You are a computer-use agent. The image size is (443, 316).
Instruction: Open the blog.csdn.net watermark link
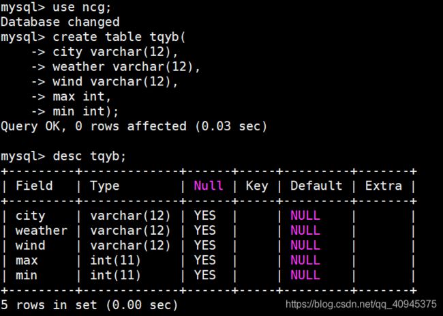(x=361, y=304)
